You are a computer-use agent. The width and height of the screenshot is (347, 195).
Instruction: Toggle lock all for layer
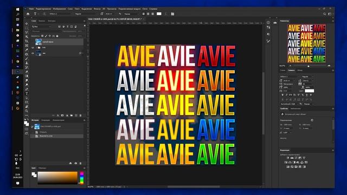click(57, 36)
